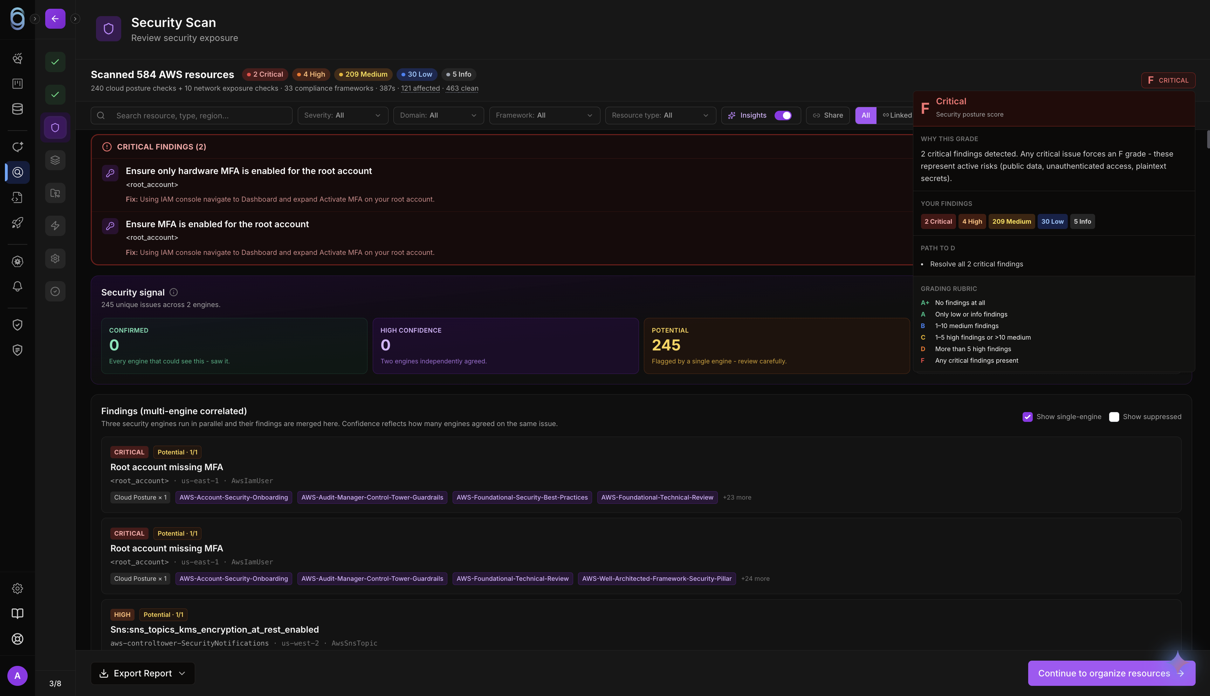Click Continue to organize resources button

pos(1112,673)
